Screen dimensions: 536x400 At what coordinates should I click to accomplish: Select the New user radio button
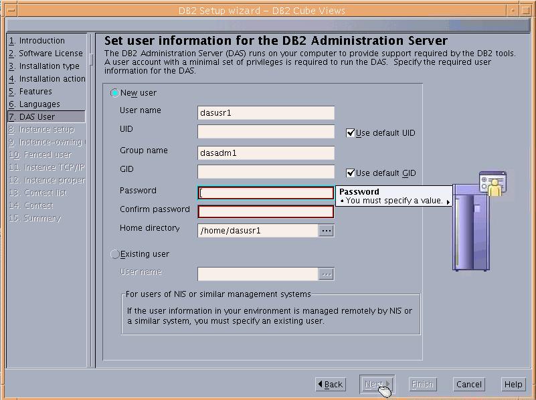pyautogui.click(x=114, y=93)
